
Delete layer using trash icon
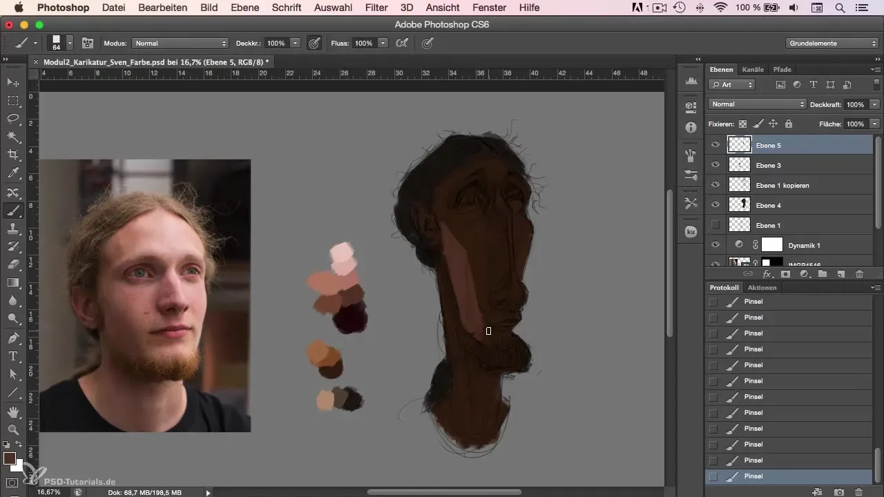point(860,274)
